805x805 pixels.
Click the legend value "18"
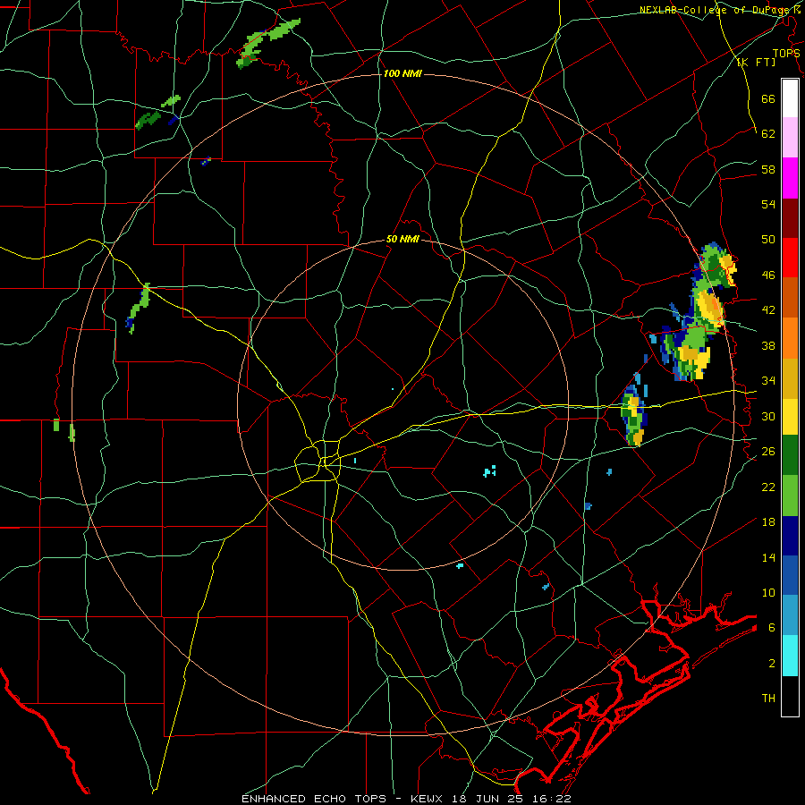[768, 522]
